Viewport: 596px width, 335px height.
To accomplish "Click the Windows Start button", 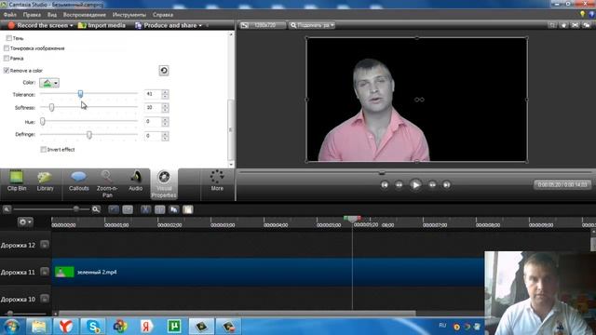I will click(x=11, y=327).
